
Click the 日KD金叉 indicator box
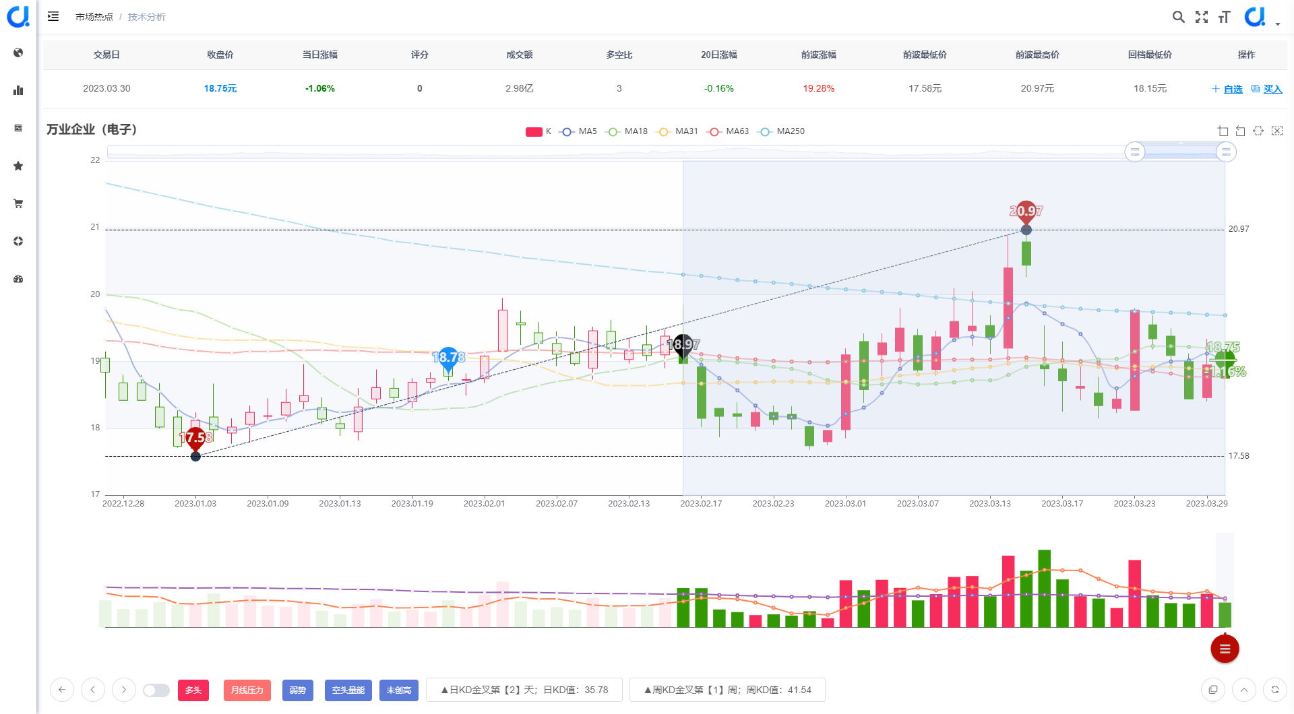(524, 690)
